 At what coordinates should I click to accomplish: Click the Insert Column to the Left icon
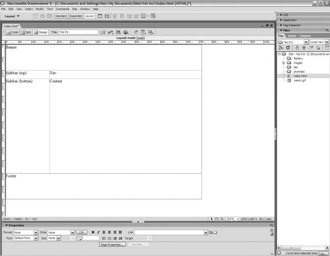pos(129,16)
